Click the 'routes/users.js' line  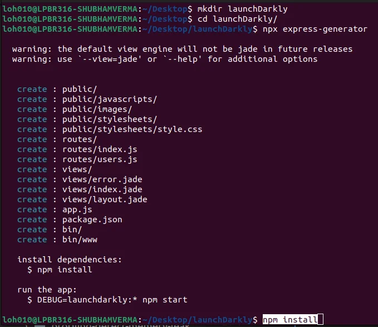click(x=77, y=159)
